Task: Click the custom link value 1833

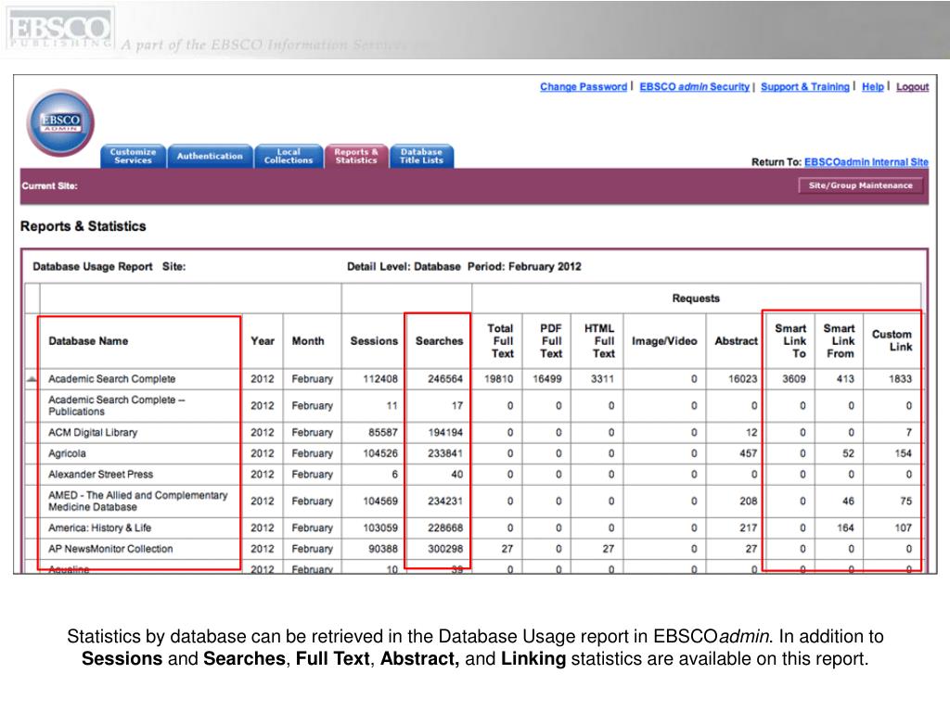Action: point(900,379)
